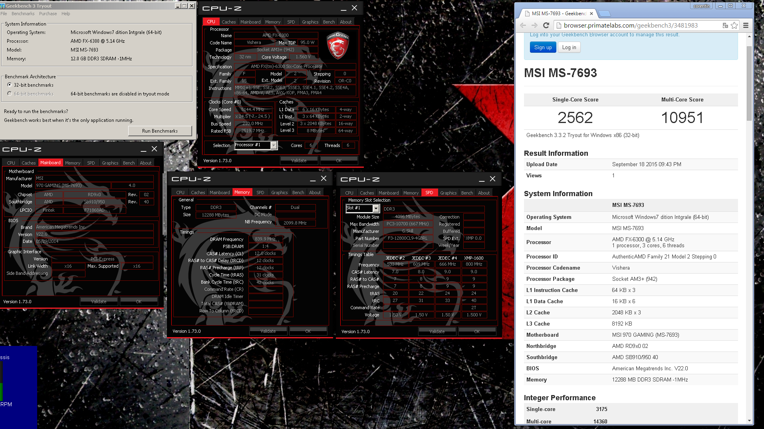Click Run Benchmarks button
Screen dimensions: 764x429
click(160, 131)
